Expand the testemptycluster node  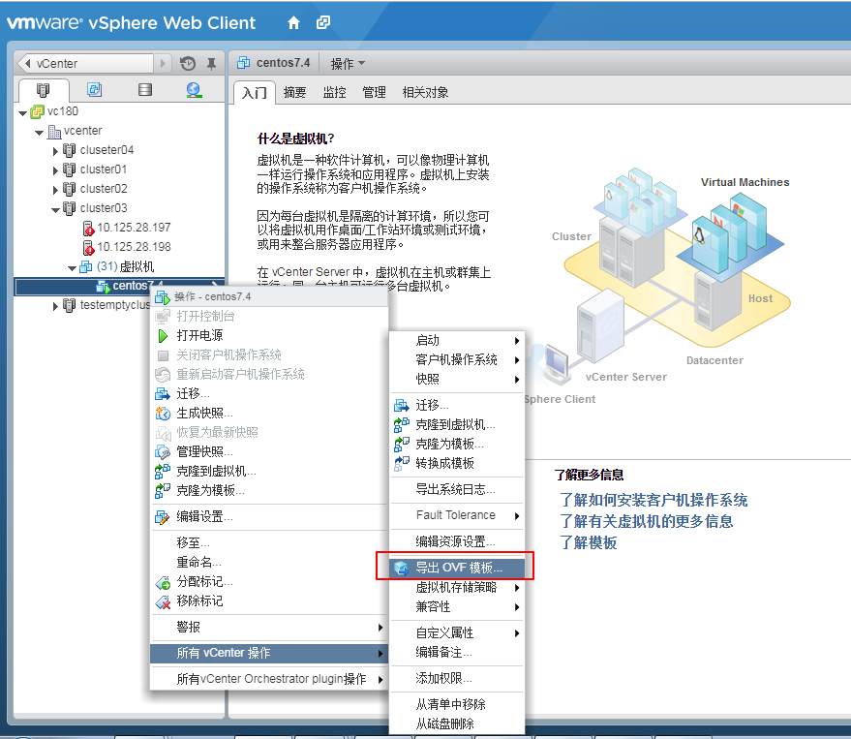coord(55,306)
